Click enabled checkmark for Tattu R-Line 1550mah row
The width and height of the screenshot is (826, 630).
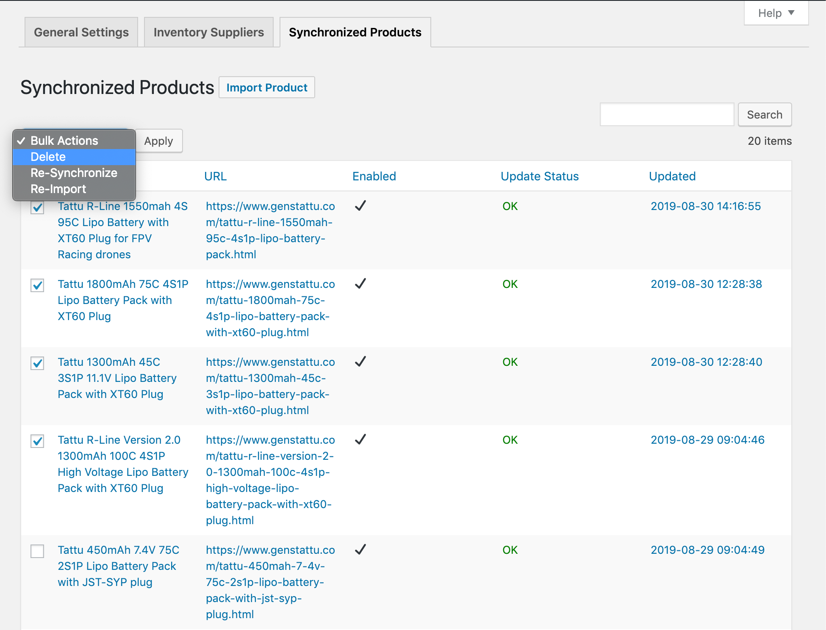(360, 206)
